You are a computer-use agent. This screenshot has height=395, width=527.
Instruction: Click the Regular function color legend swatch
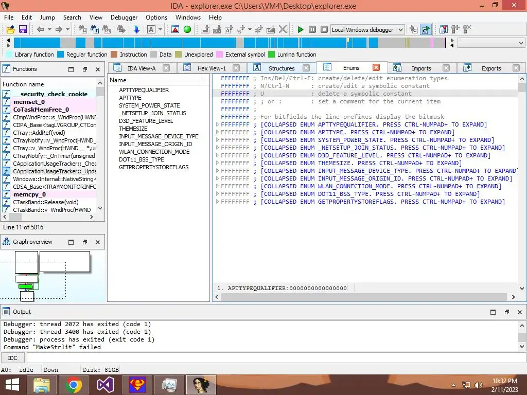(x=61, y=55)
